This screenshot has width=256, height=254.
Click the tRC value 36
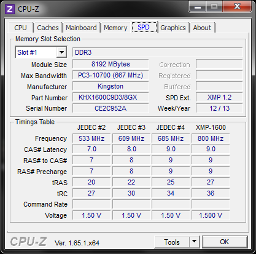pos(211,193)
